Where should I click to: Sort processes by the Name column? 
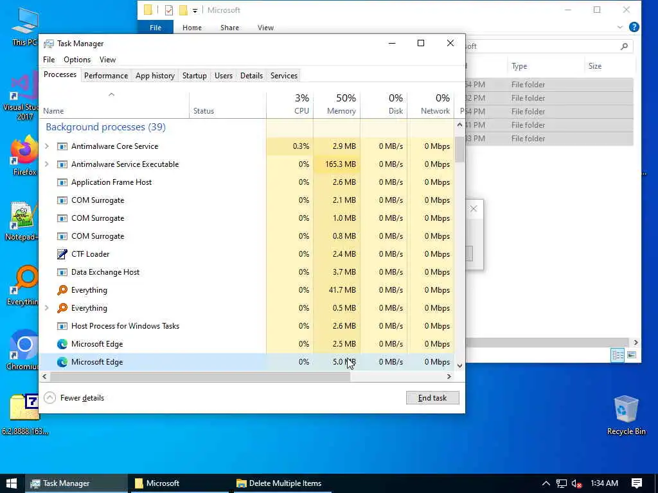114,105
